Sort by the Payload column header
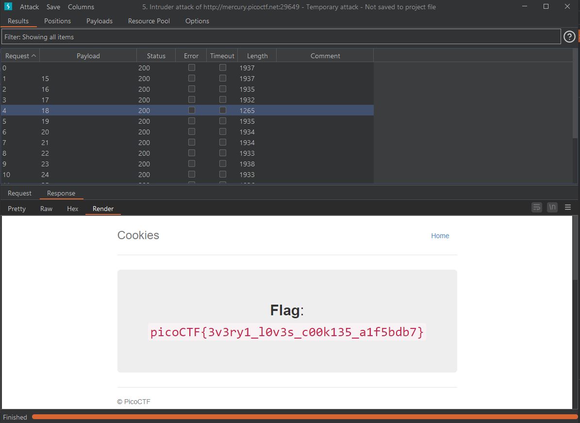Viewport: 580px width, 423px height. click(88, 56)
